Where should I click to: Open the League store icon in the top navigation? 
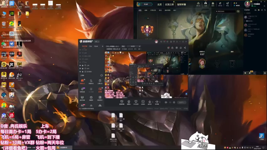click(228, 4)
